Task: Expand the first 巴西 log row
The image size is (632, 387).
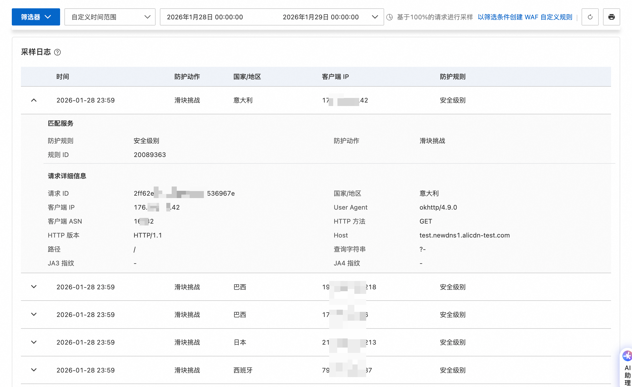Action: [x=34, y=287]
